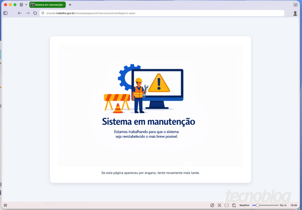302x210 pixels.
Task: Click the 100 % zoom value
Action: [283, 205]
